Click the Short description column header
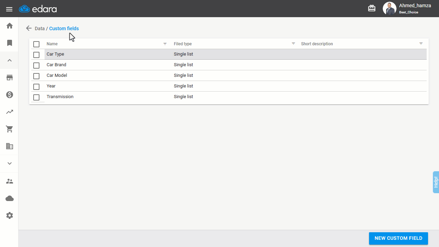The width and height of the screenshot is (439, 247). pyautogui.click(x=317, y=44)
